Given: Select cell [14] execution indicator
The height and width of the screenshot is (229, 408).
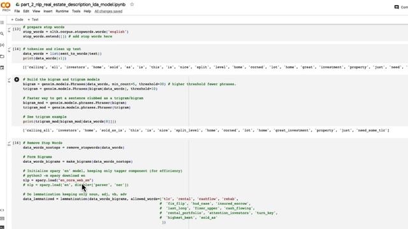Looking at the screenshot, I should click(17, 49).
